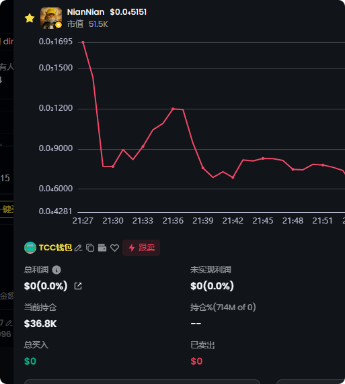Click the chart data point at 21:36 peak
This screenshot has height=384, width=345.
(173, 109)
